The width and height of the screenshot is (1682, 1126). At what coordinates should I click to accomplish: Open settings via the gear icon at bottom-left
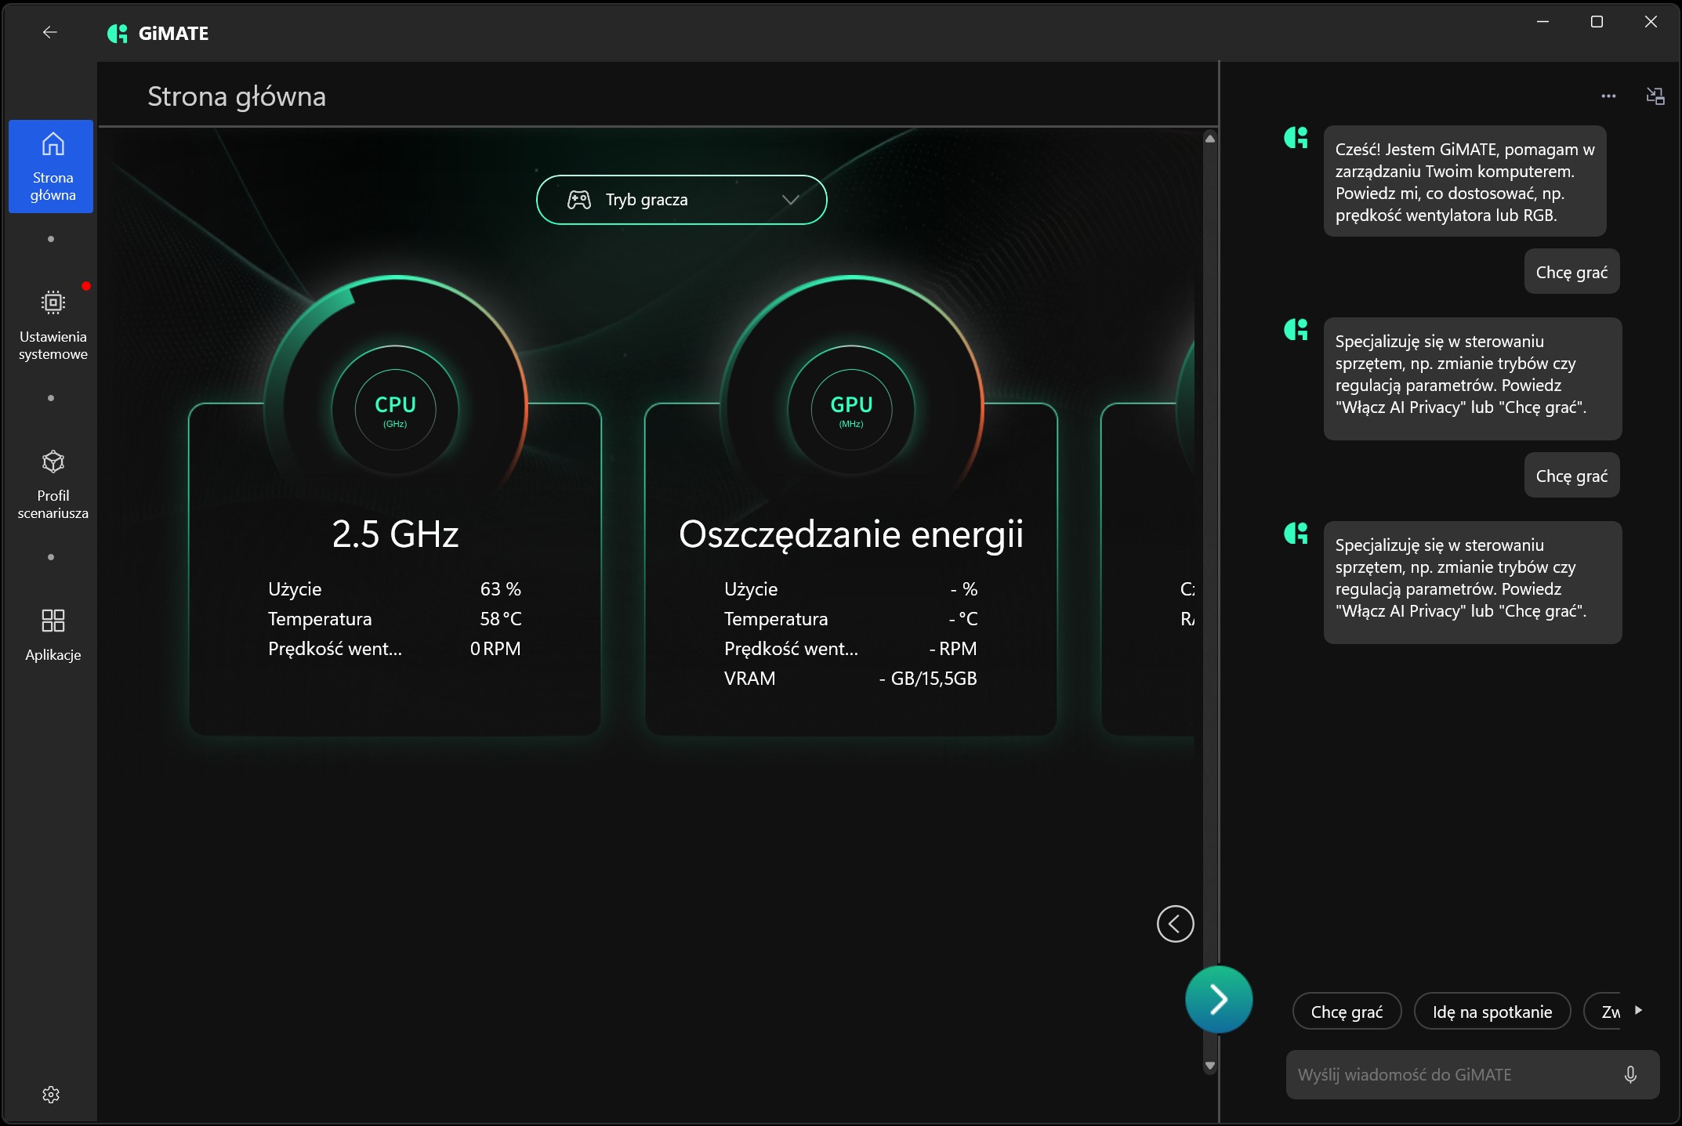pos(51,1095)
